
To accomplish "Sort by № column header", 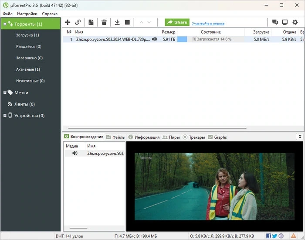I will [68, 32].
